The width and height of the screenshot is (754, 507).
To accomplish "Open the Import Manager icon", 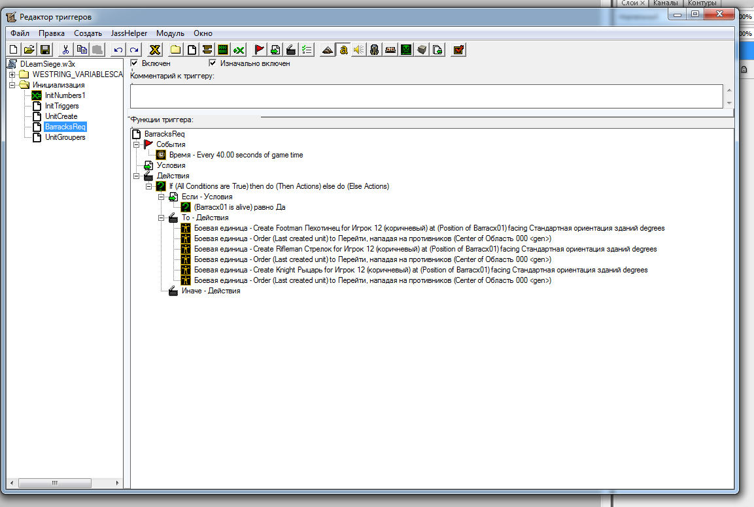I will pyautogui.click(x=437, y=50).
